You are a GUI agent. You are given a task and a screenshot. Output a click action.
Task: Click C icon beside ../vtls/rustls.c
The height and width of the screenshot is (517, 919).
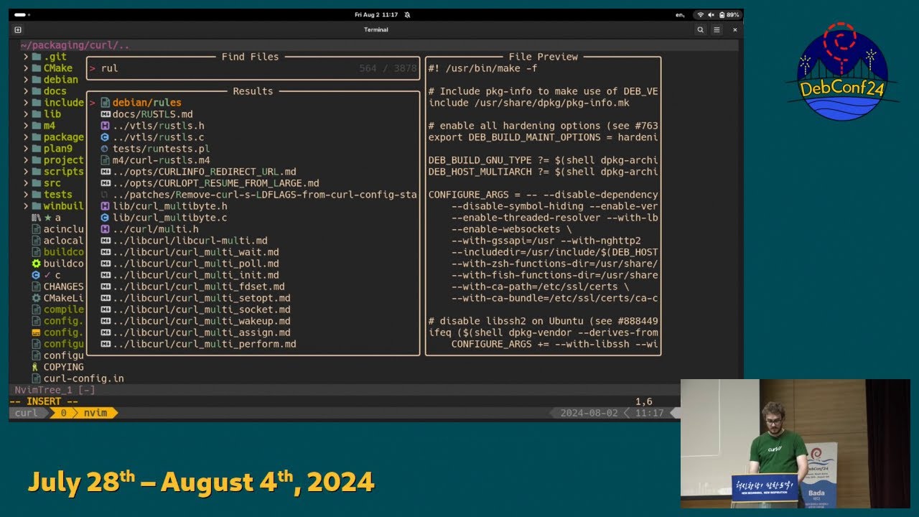(105, 137)
